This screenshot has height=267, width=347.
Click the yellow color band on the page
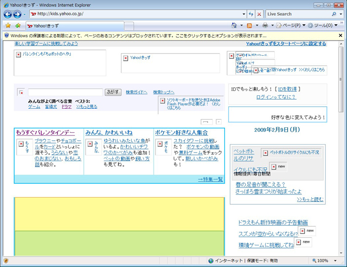(x=119, y=214)
